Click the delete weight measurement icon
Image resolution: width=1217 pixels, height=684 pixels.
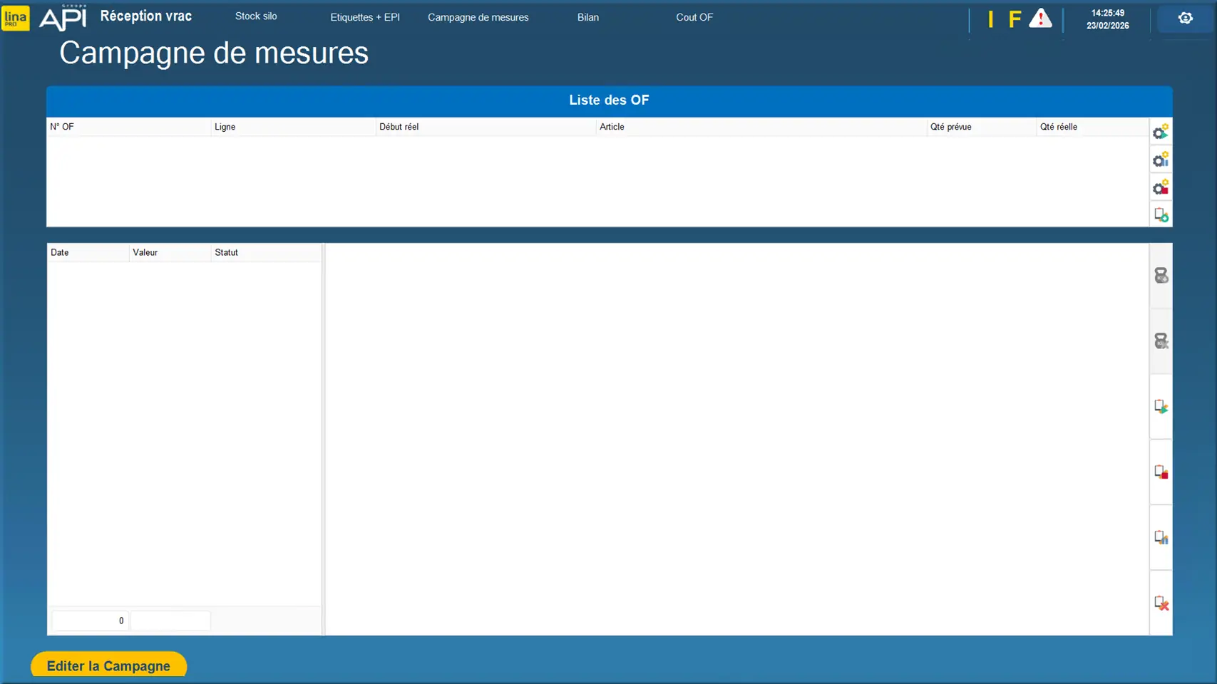point(1161,341)
